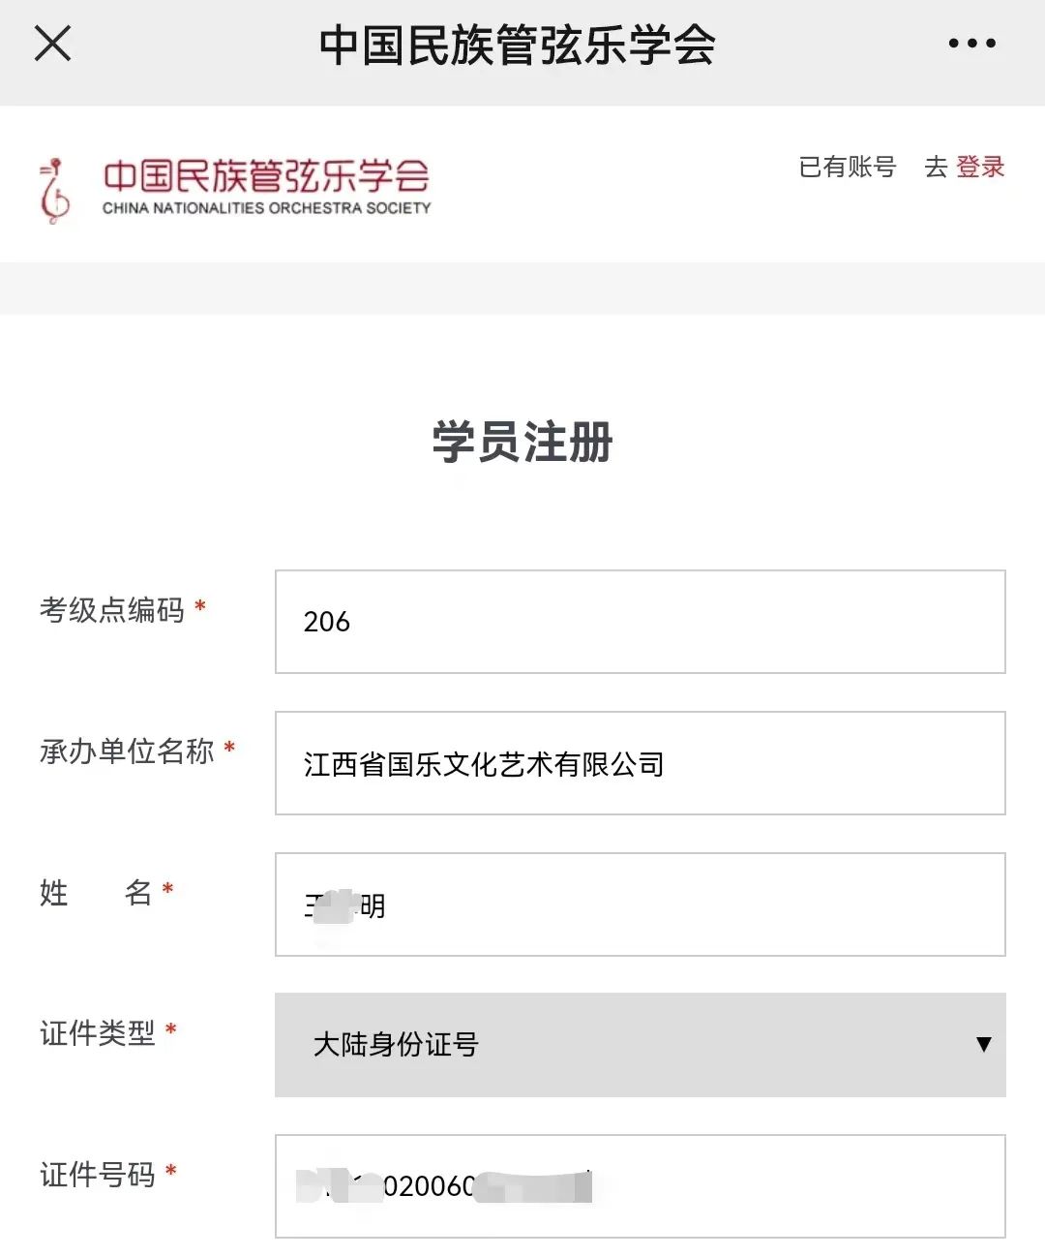Focus the 证件号码 ID number field
Screen dimensions: 1045x1257
tap(640, 1185)
